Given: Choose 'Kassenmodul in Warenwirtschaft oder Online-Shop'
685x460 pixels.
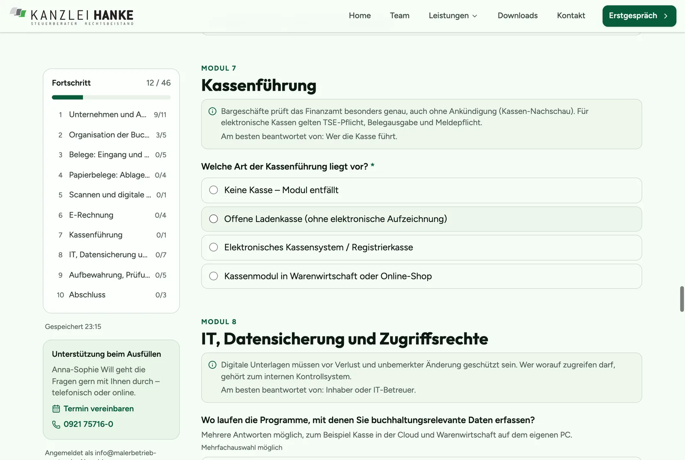Looking at the screenshot, I should point(422,276).
